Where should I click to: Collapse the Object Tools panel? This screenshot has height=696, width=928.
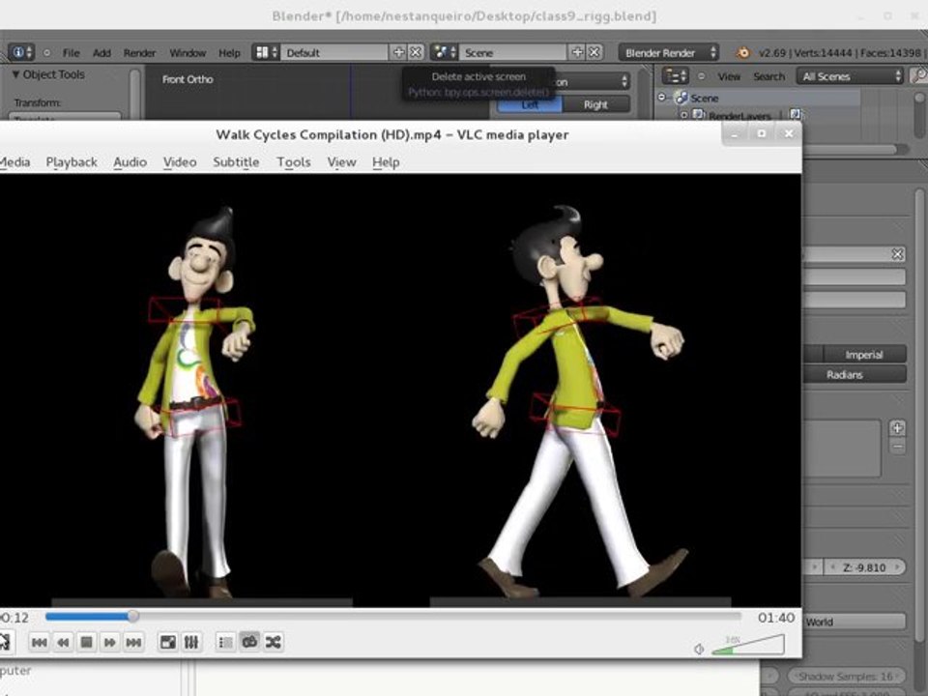point(16,74)
